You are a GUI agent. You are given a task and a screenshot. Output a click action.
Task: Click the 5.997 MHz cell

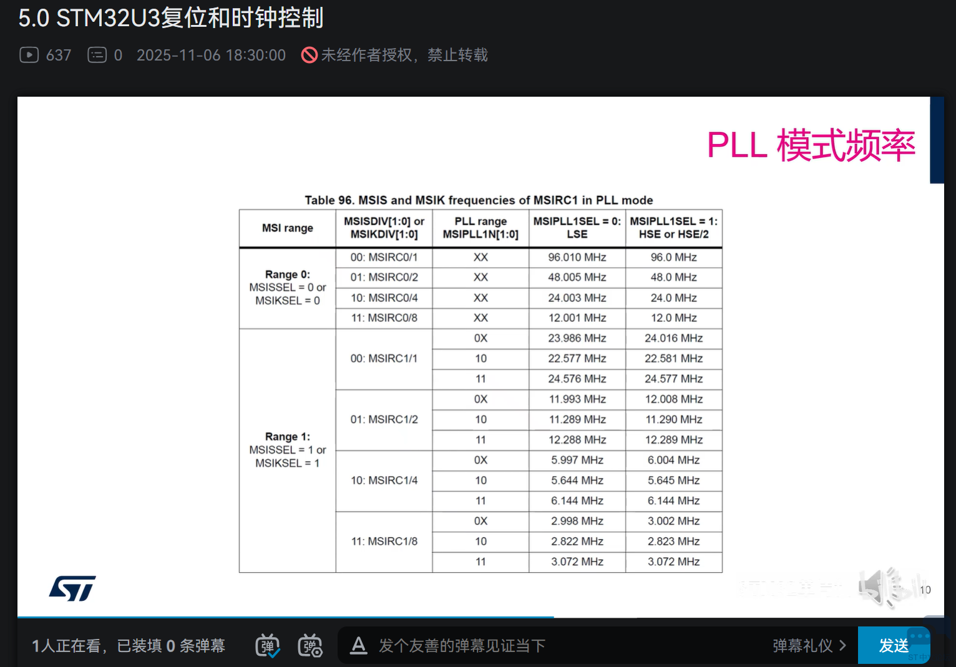tap(577, 460)
